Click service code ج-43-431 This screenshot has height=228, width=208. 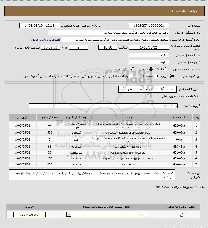click(179, 152)
